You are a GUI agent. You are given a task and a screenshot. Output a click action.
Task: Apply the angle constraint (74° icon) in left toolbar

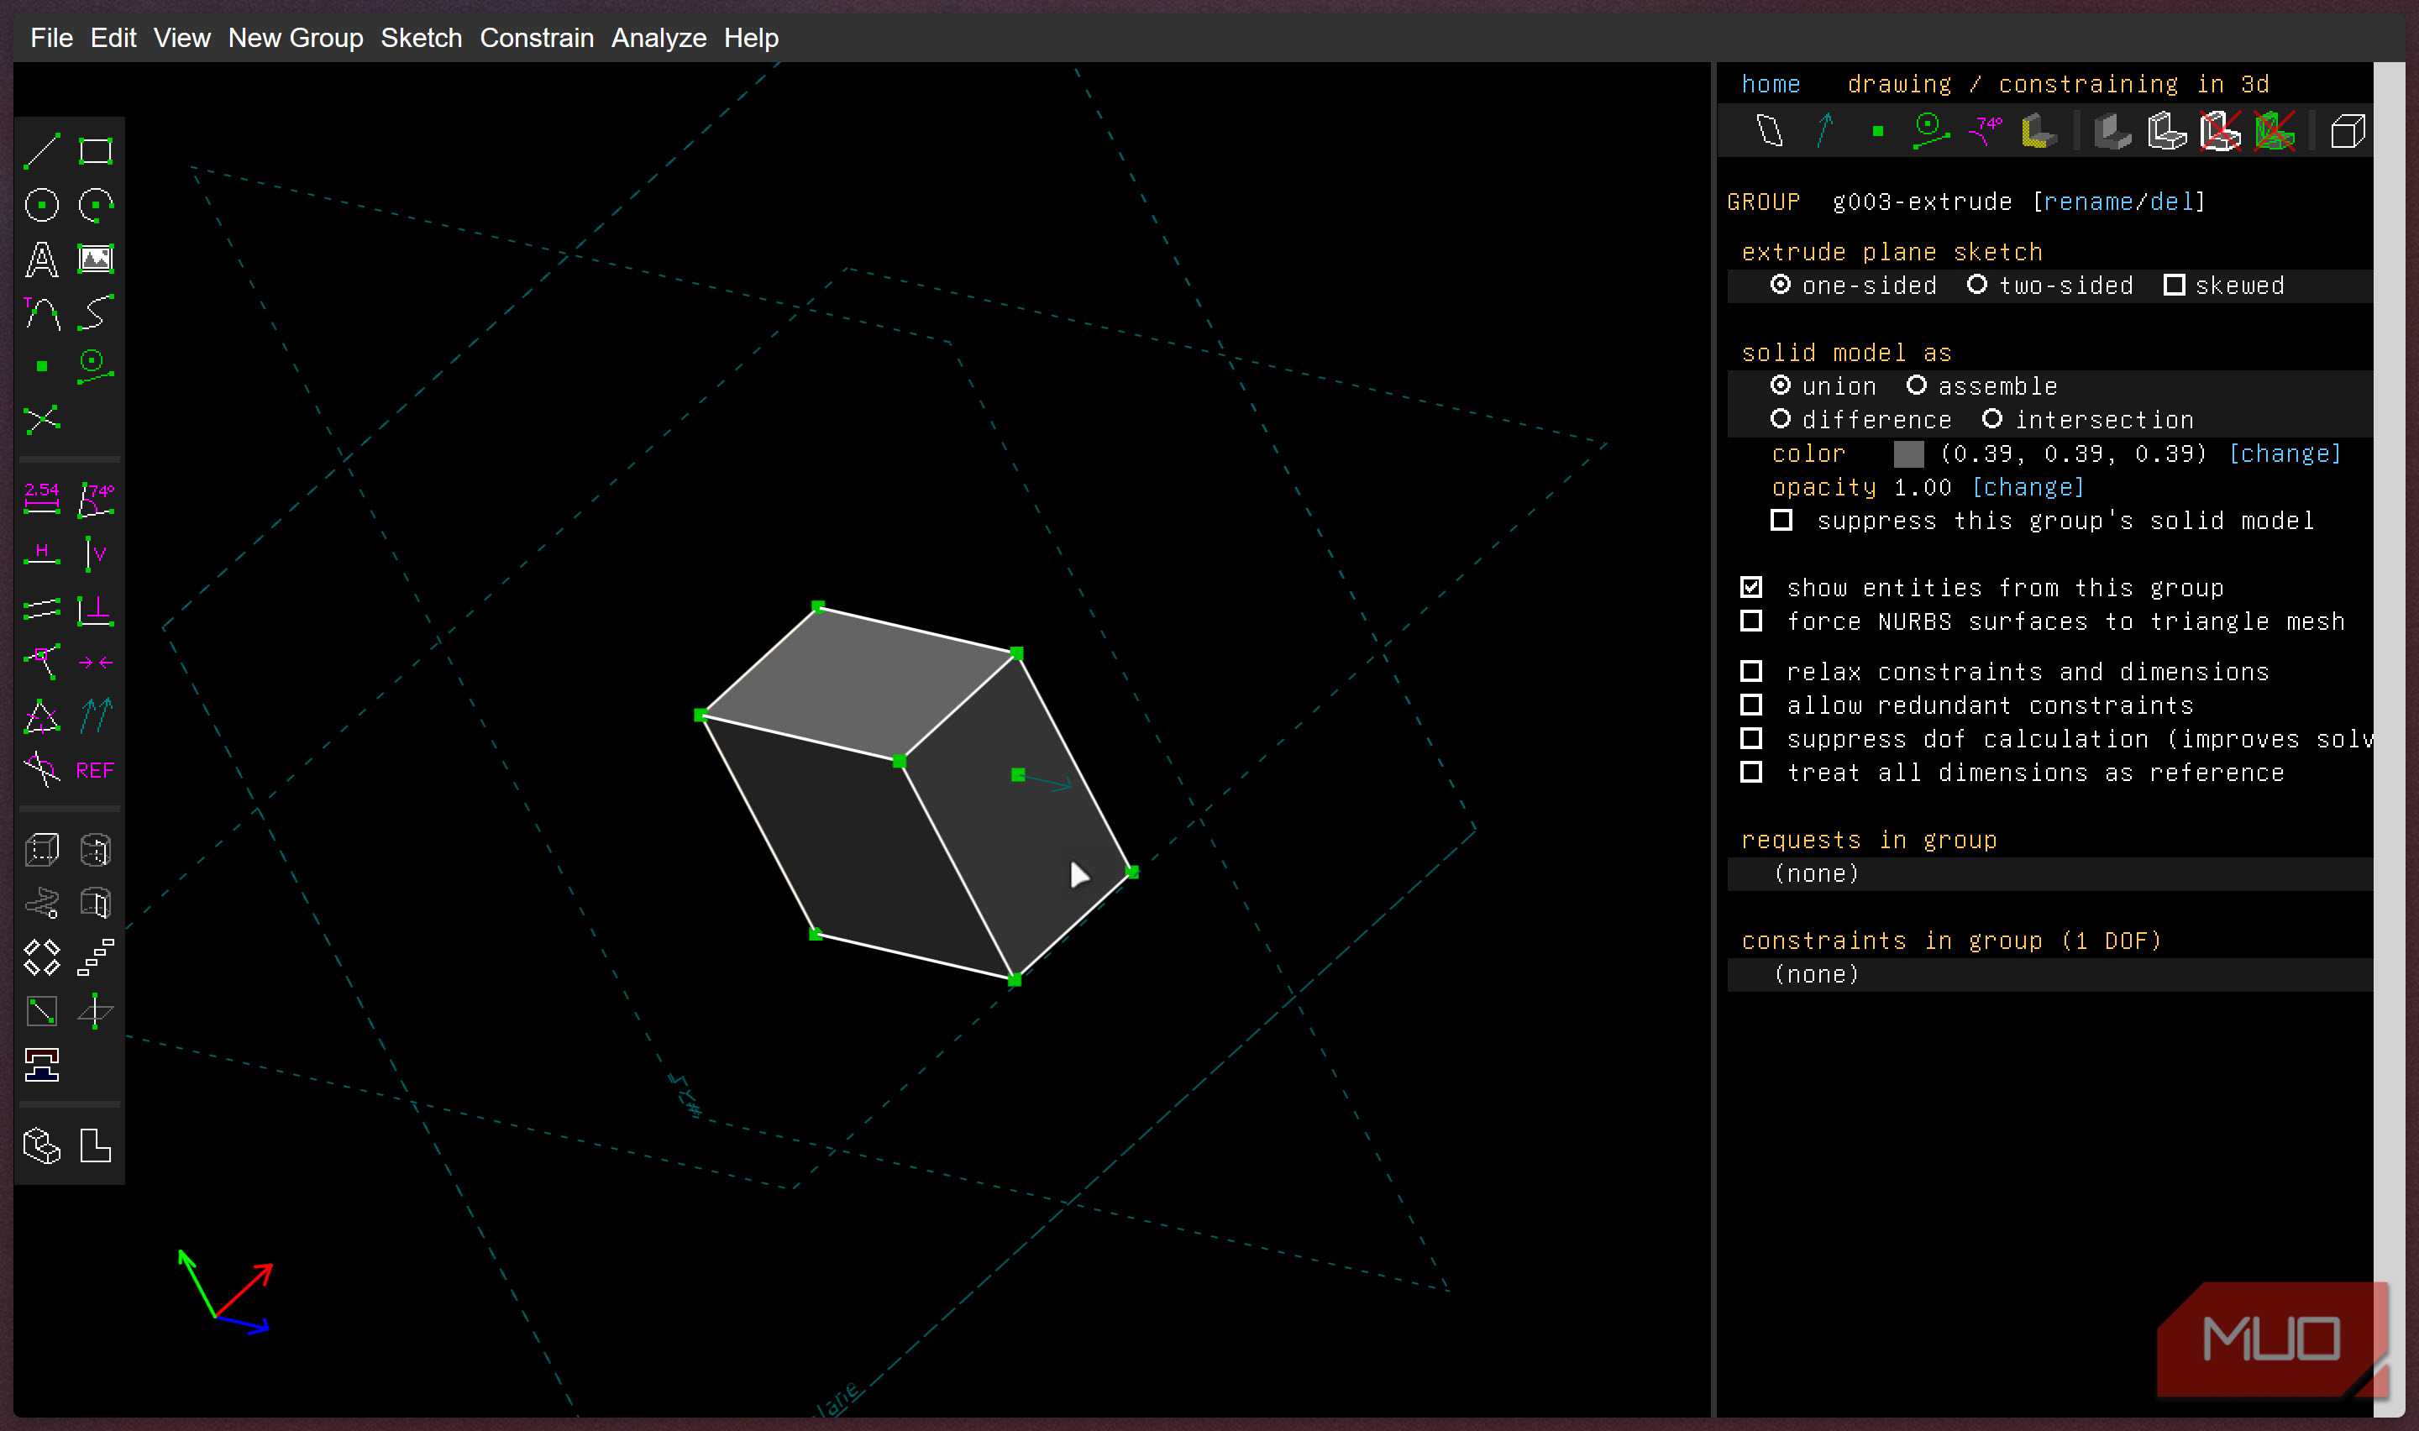(96, 499)
